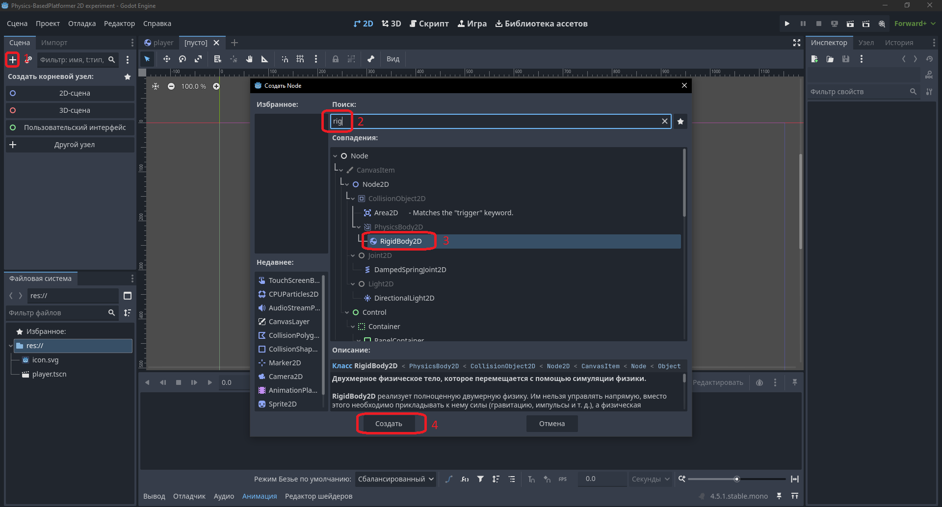This screenshot has height=507, width=942.
Task: Open the Отладка menu
Action: (x=82, y=24)
